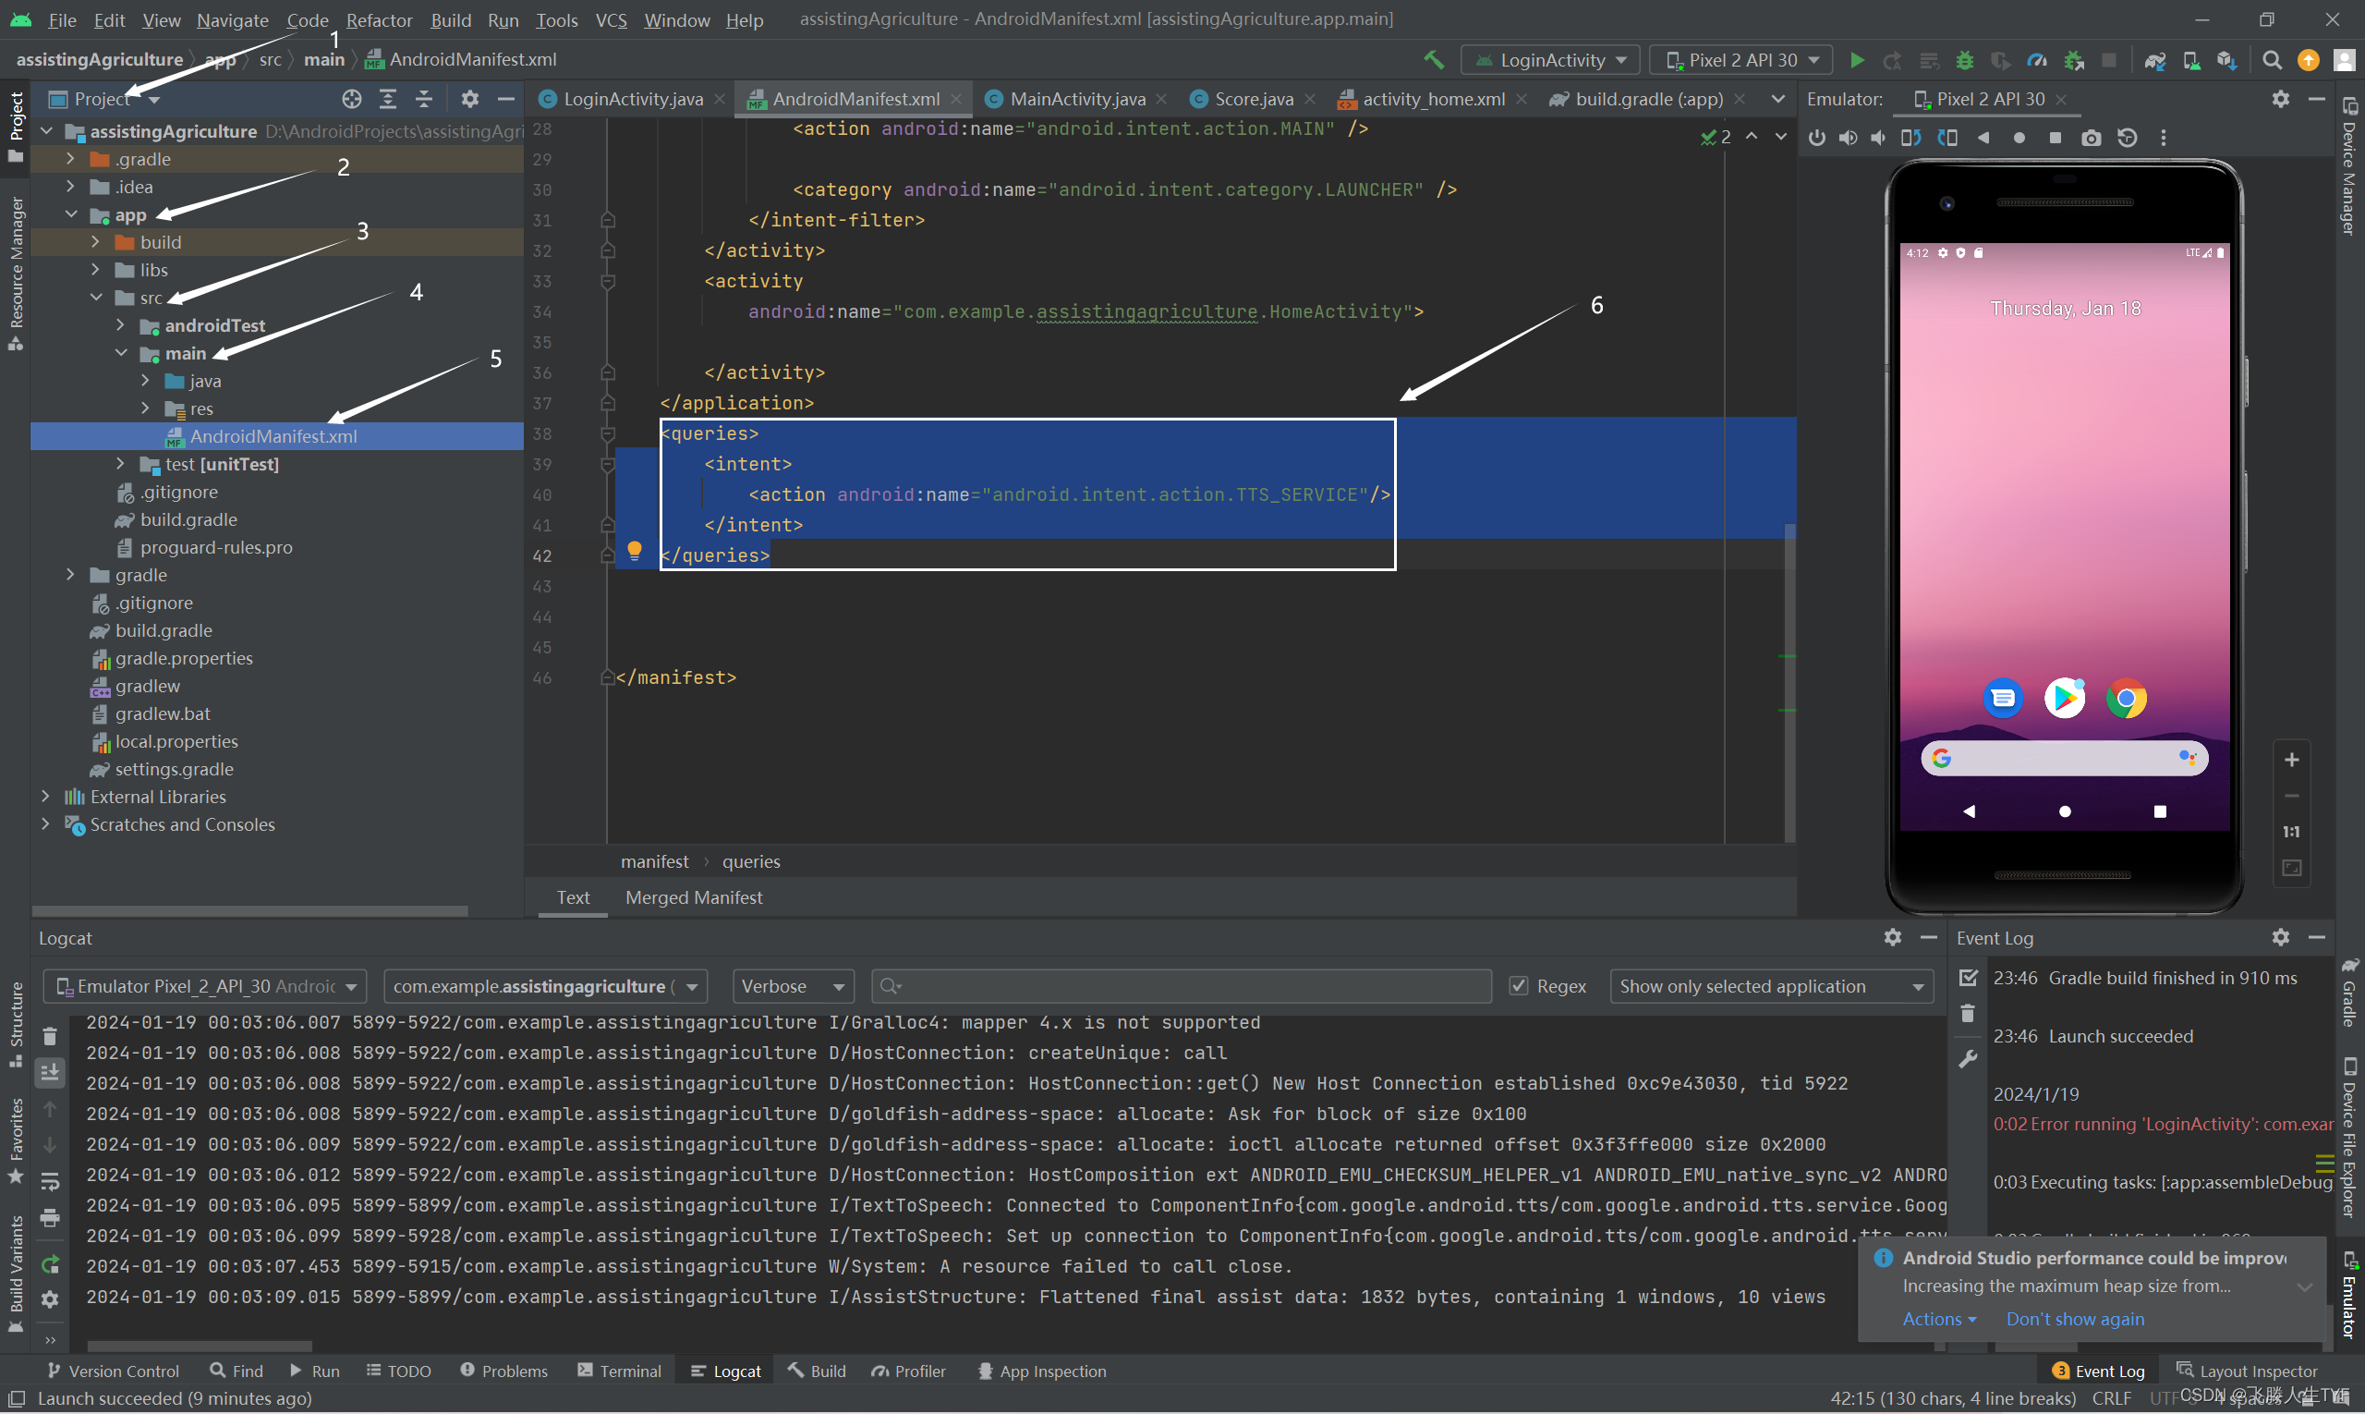Enable verbose log level toggle
This screenshot has width=2365, height=1414.
point(794,985)
